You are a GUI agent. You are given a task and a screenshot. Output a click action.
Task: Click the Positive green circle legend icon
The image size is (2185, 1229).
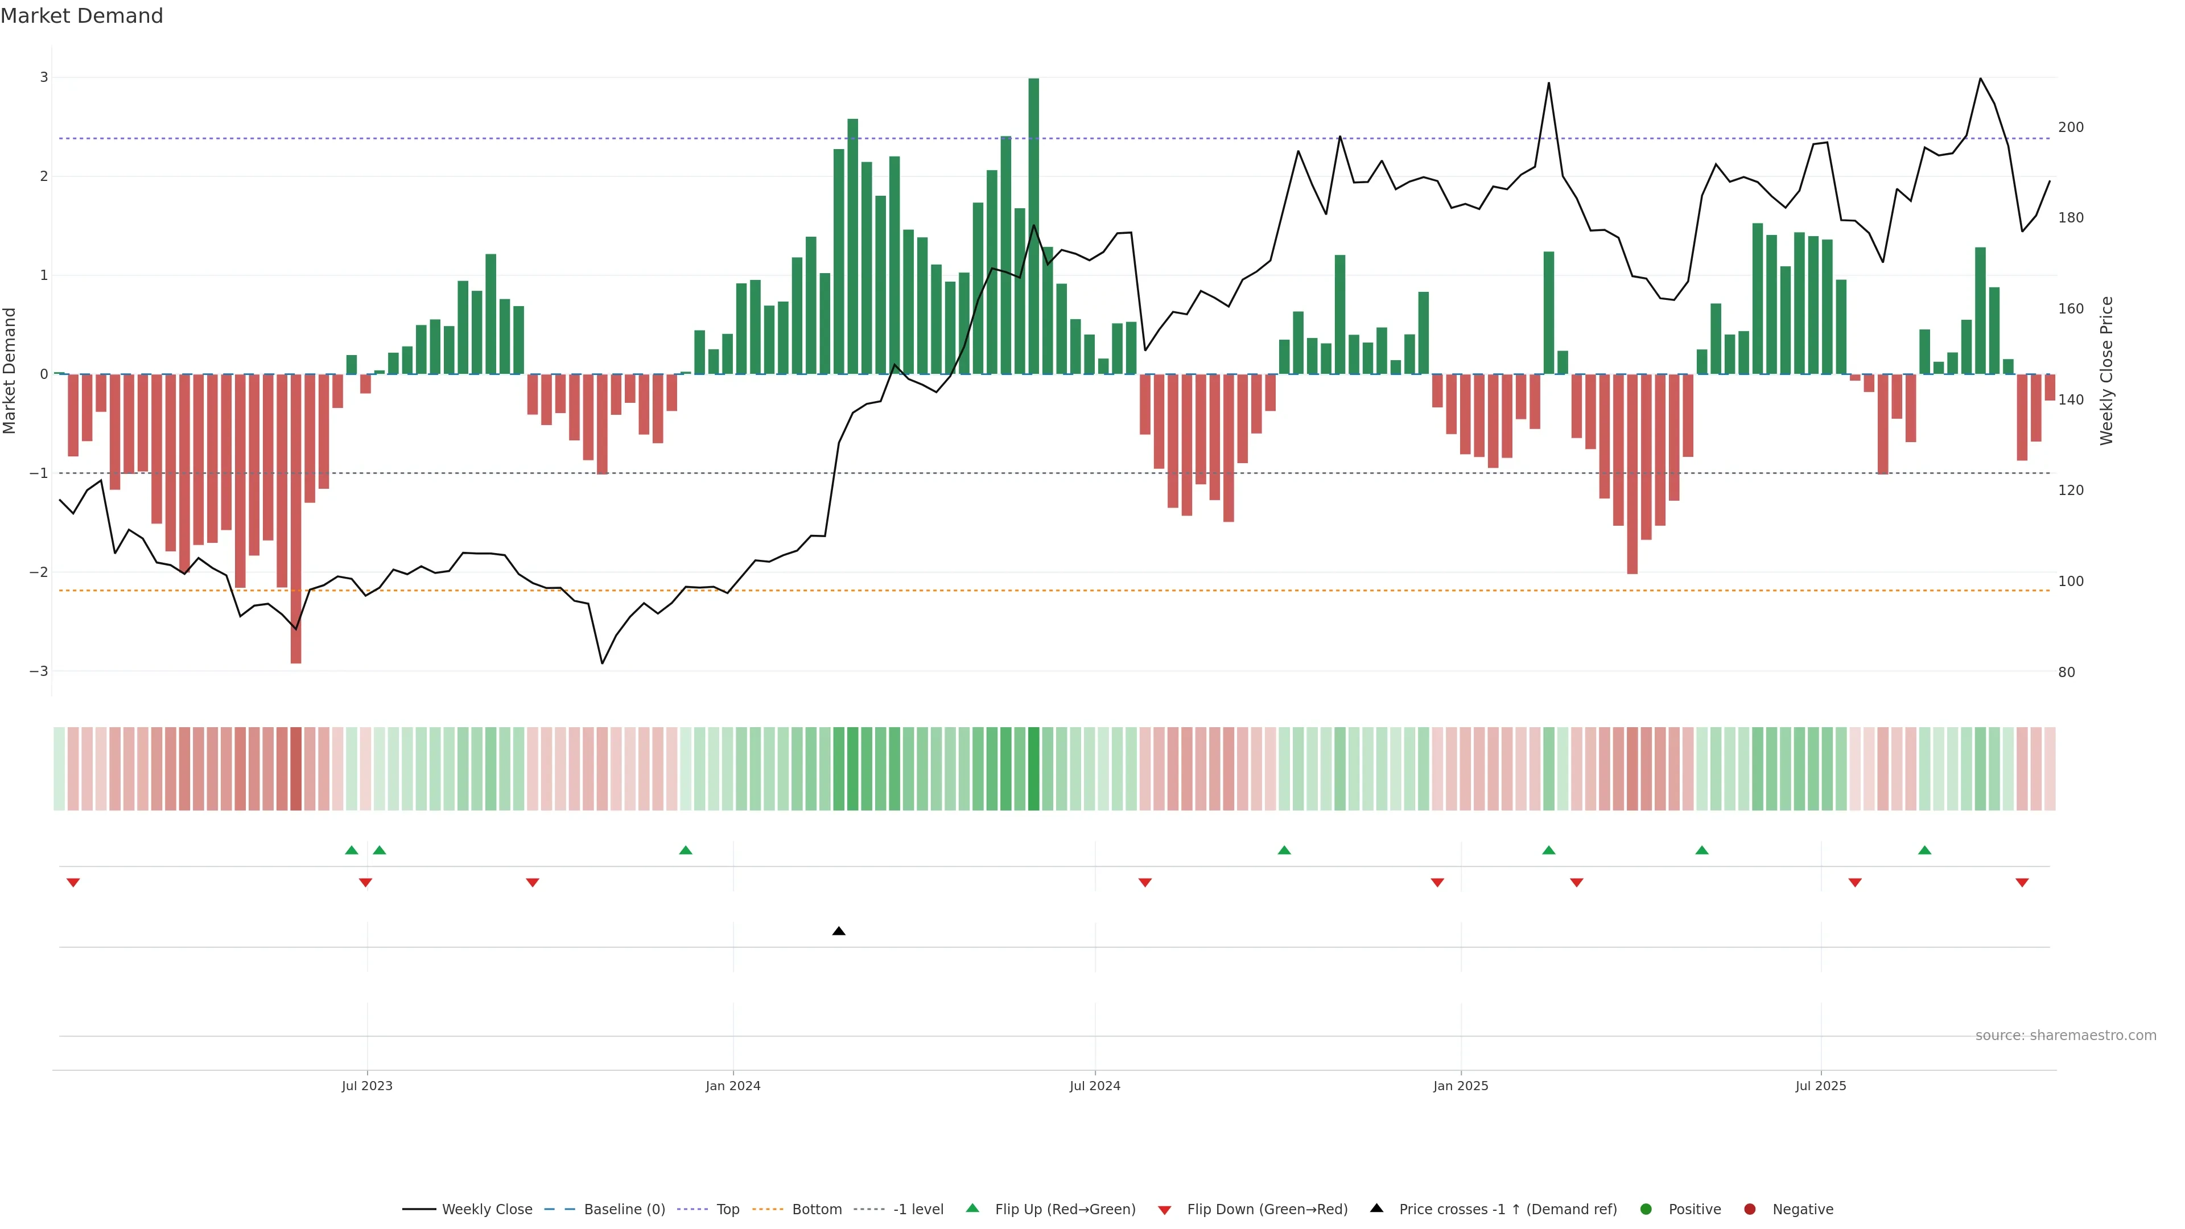pos(1646,1210)
